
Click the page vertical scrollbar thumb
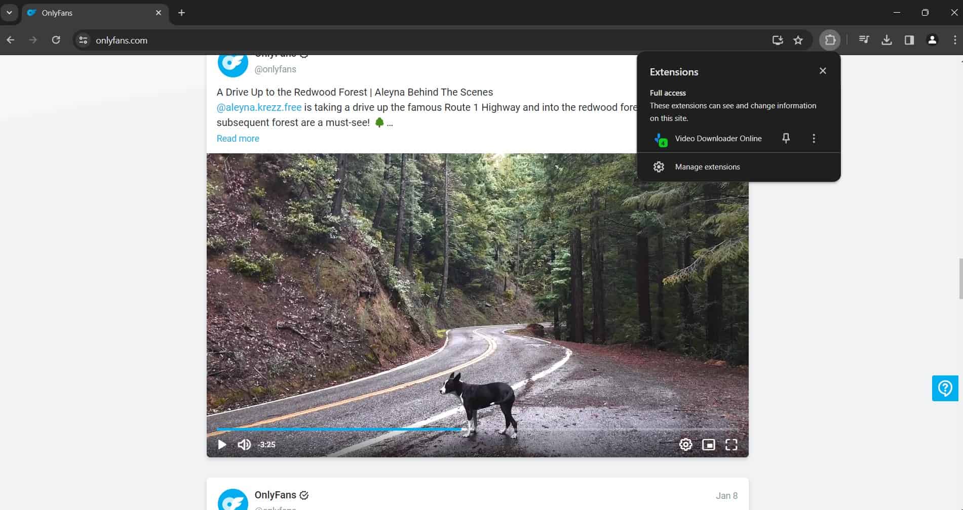tap(960, 278)
